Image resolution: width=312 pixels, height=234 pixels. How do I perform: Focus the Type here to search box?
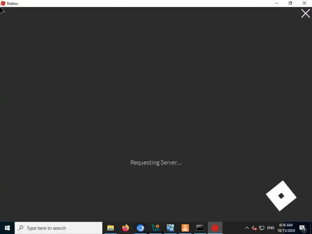[x=58, y=228]
